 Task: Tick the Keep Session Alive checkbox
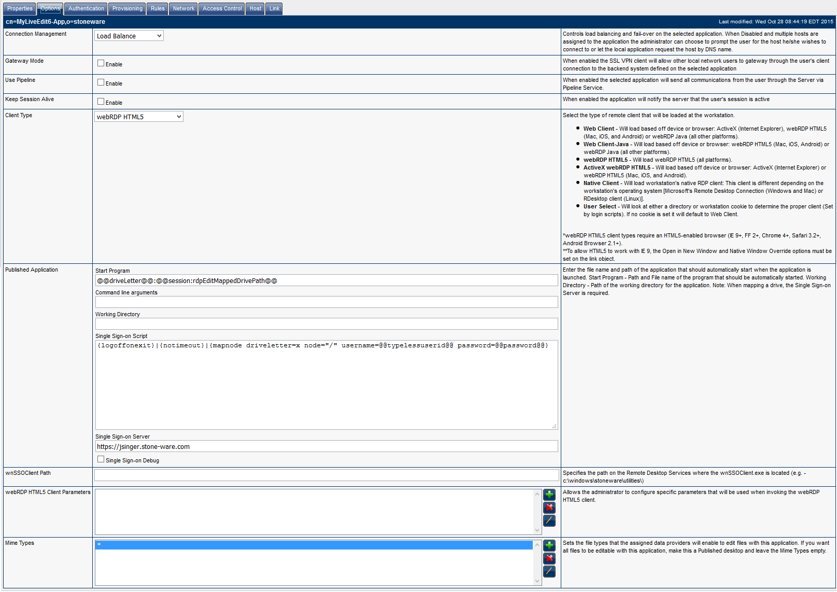101,102
